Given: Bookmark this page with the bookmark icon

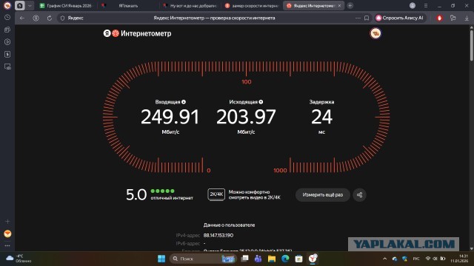Looking at the screenshot, I should click(367, 18).
